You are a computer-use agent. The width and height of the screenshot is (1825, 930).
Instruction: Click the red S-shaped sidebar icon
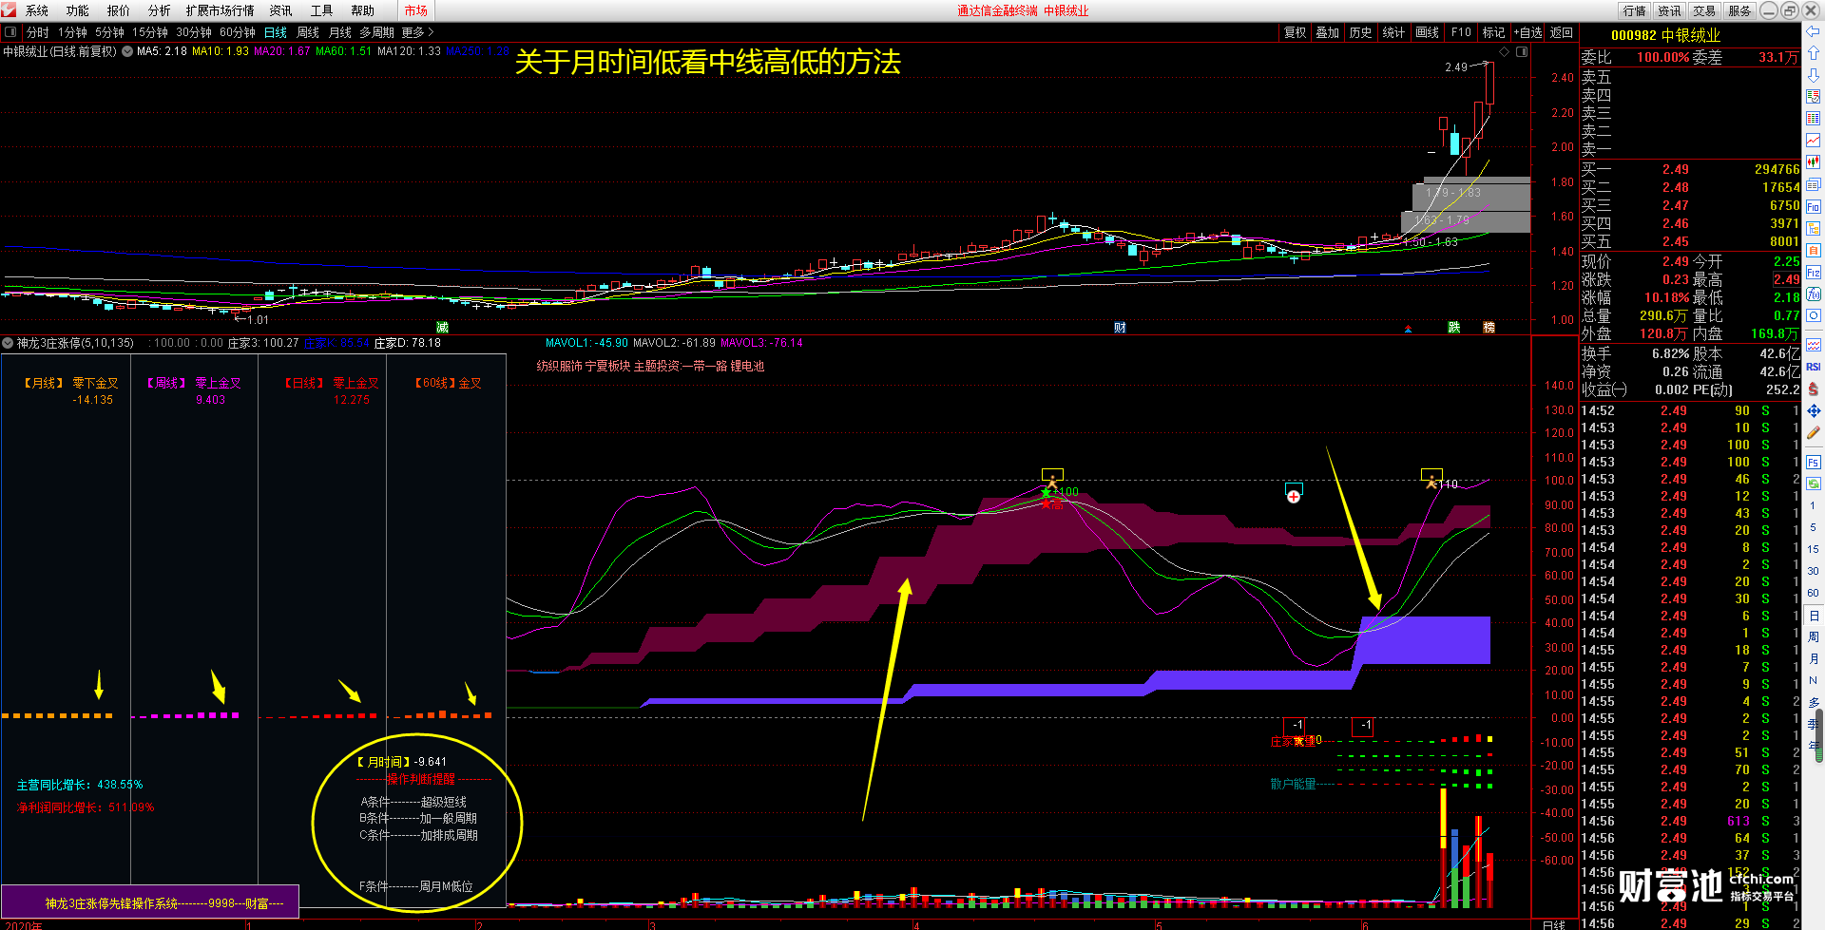[1813, 388]
